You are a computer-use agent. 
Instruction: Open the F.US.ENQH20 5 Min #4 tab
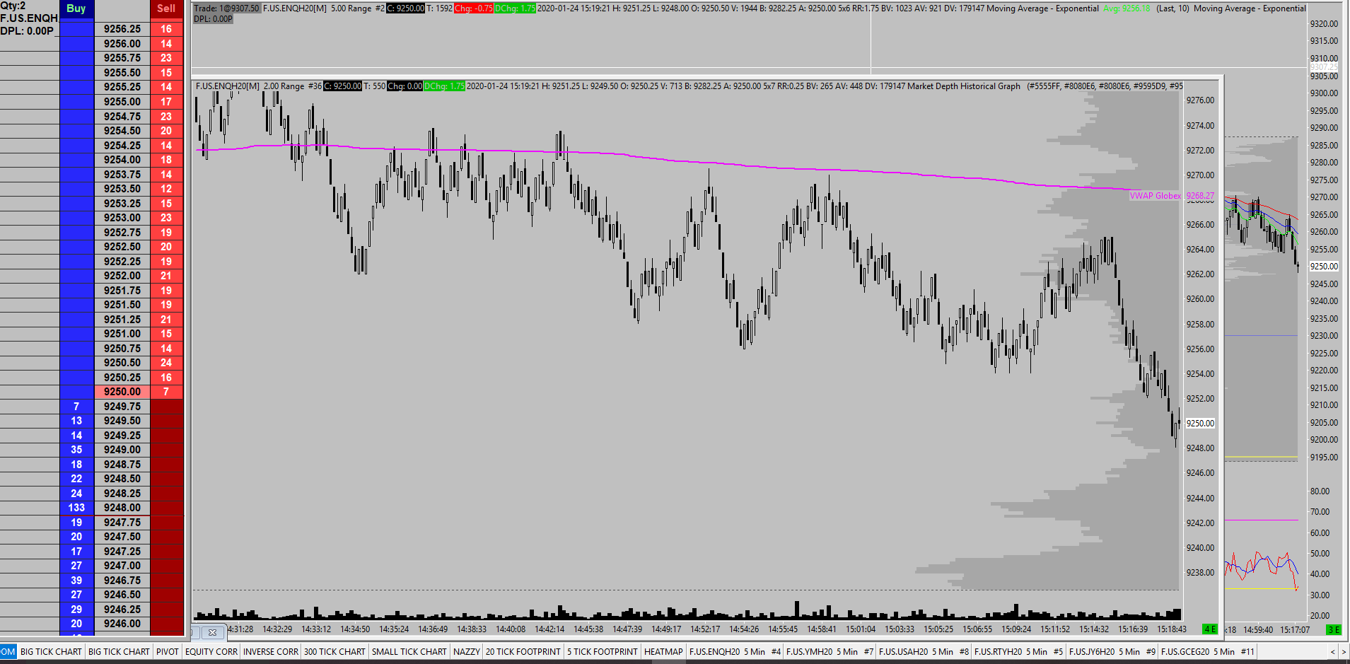coord(735,652)
